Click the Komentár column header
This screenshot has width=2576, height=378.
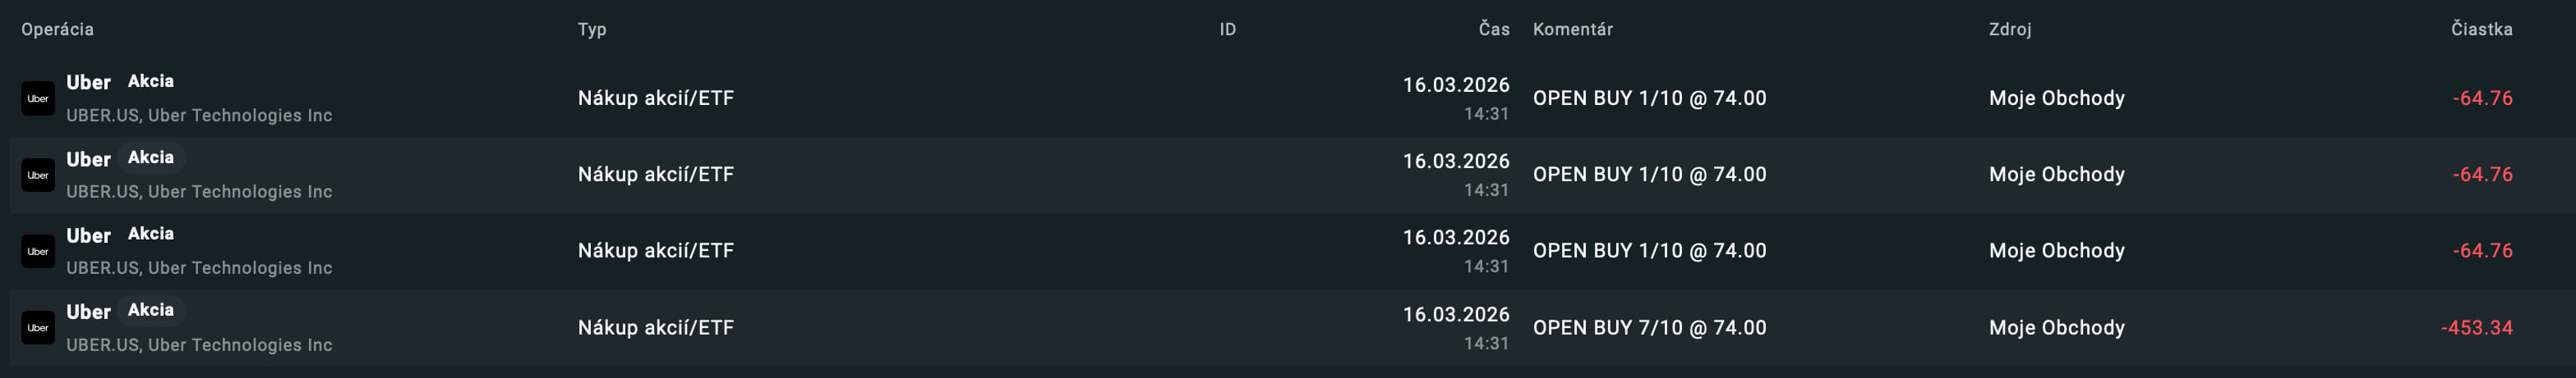(1572, 29)
